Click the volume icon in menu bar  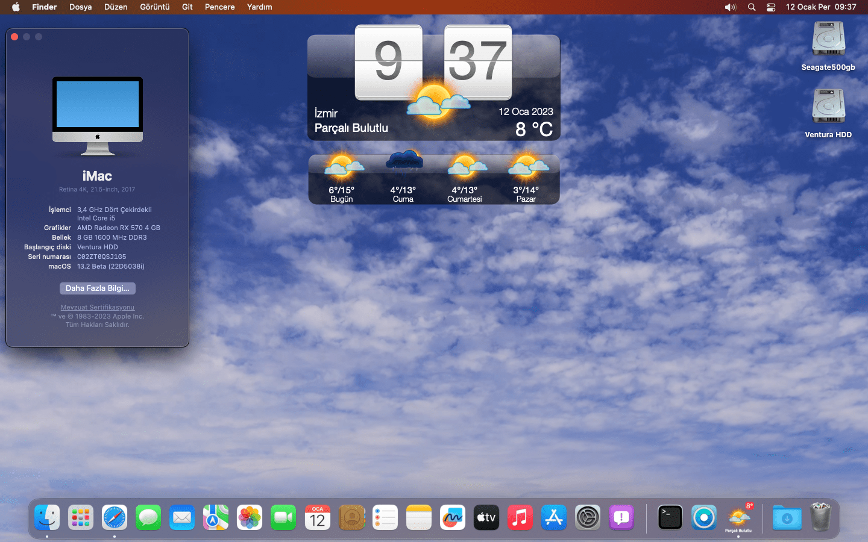coord(730,7)
